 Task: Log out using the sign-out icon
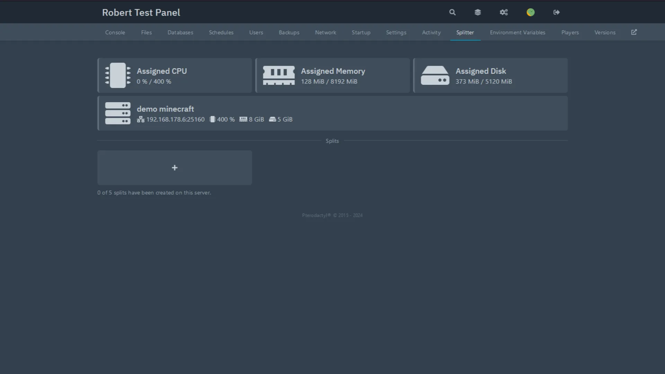(556, 12)
